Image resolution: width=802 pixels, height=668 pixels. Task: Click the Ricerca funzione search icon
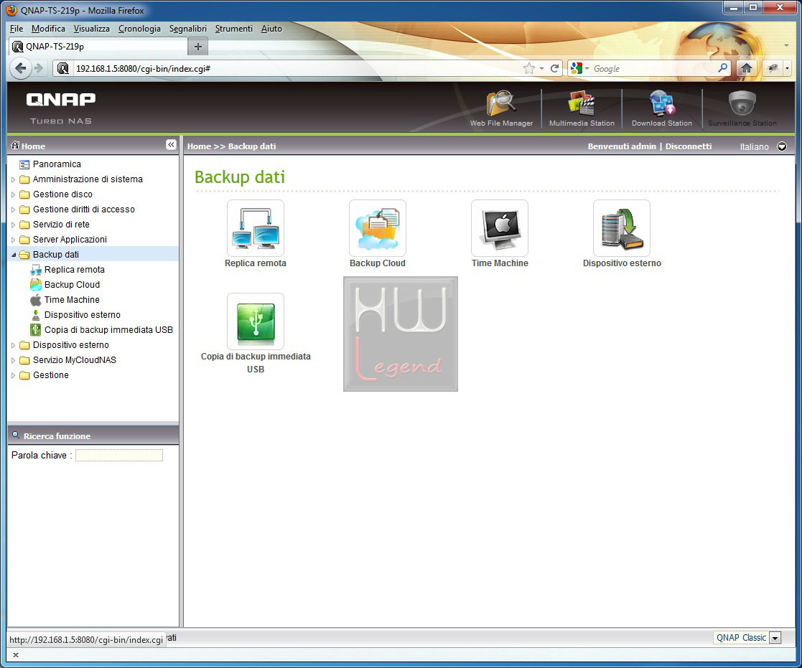pos(16,436)
